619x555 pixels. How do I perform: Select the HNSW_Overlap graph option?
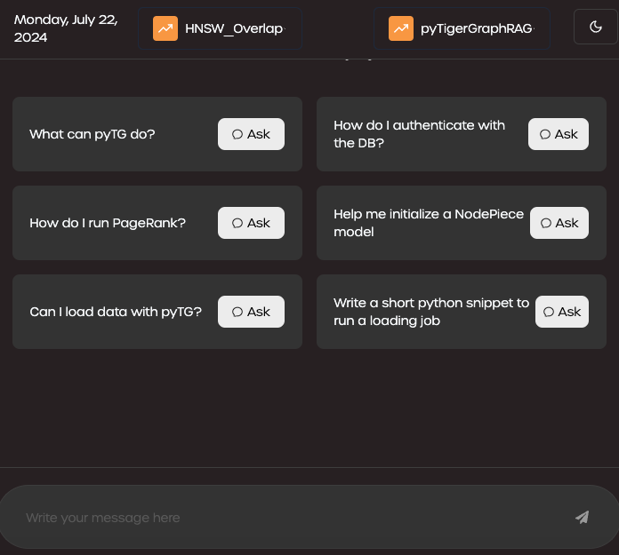tap(220, 28)
